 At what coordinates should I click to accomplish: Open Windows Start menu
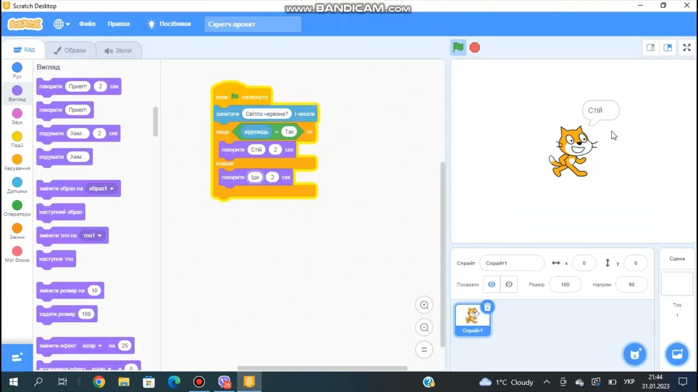(x=13, y=382)
